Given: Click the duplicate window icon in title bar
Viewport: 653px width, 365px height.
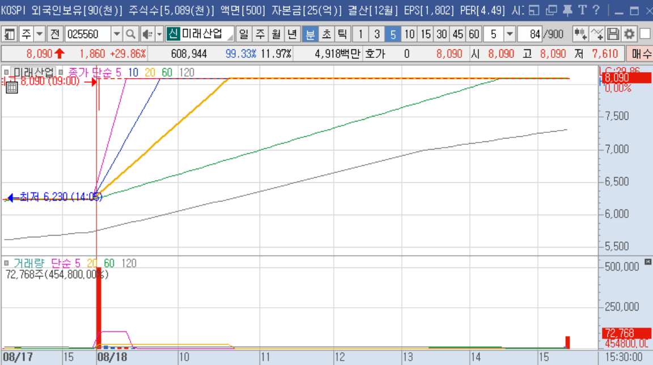Looking at the screenshot, I should [551, 10].
